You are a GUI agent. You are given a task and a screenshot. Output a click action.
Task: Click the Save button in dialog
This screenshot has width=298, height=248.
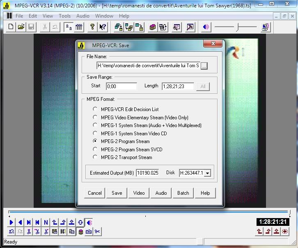pyautogui.click(x=117, y=193)
